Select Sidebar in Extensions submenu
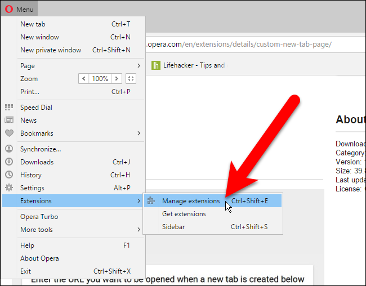 tap(213, 227)
